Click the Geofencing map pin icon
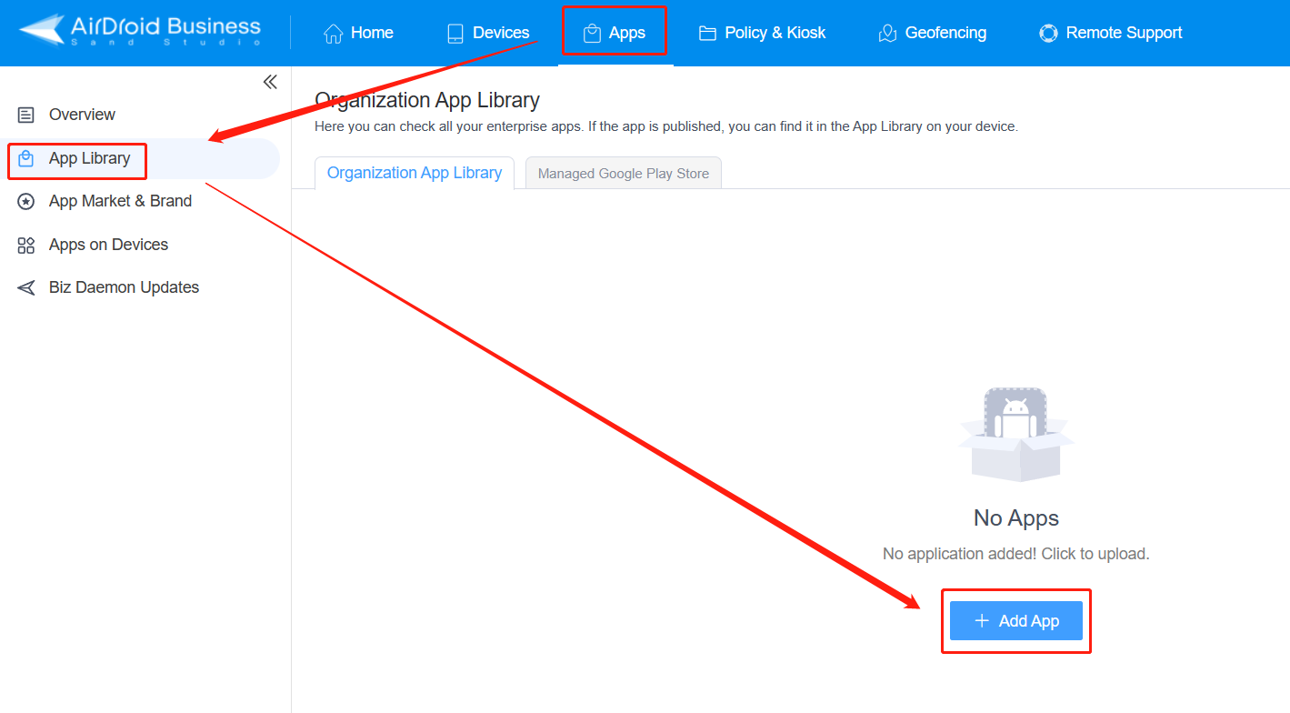Screen dimensions: 1290x713 pos(887,34)
